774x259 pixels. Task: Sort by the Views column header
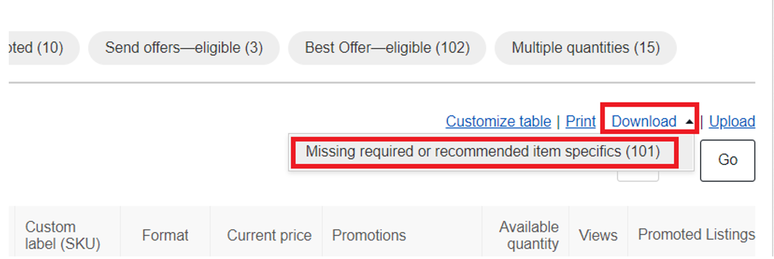(598, 235)
